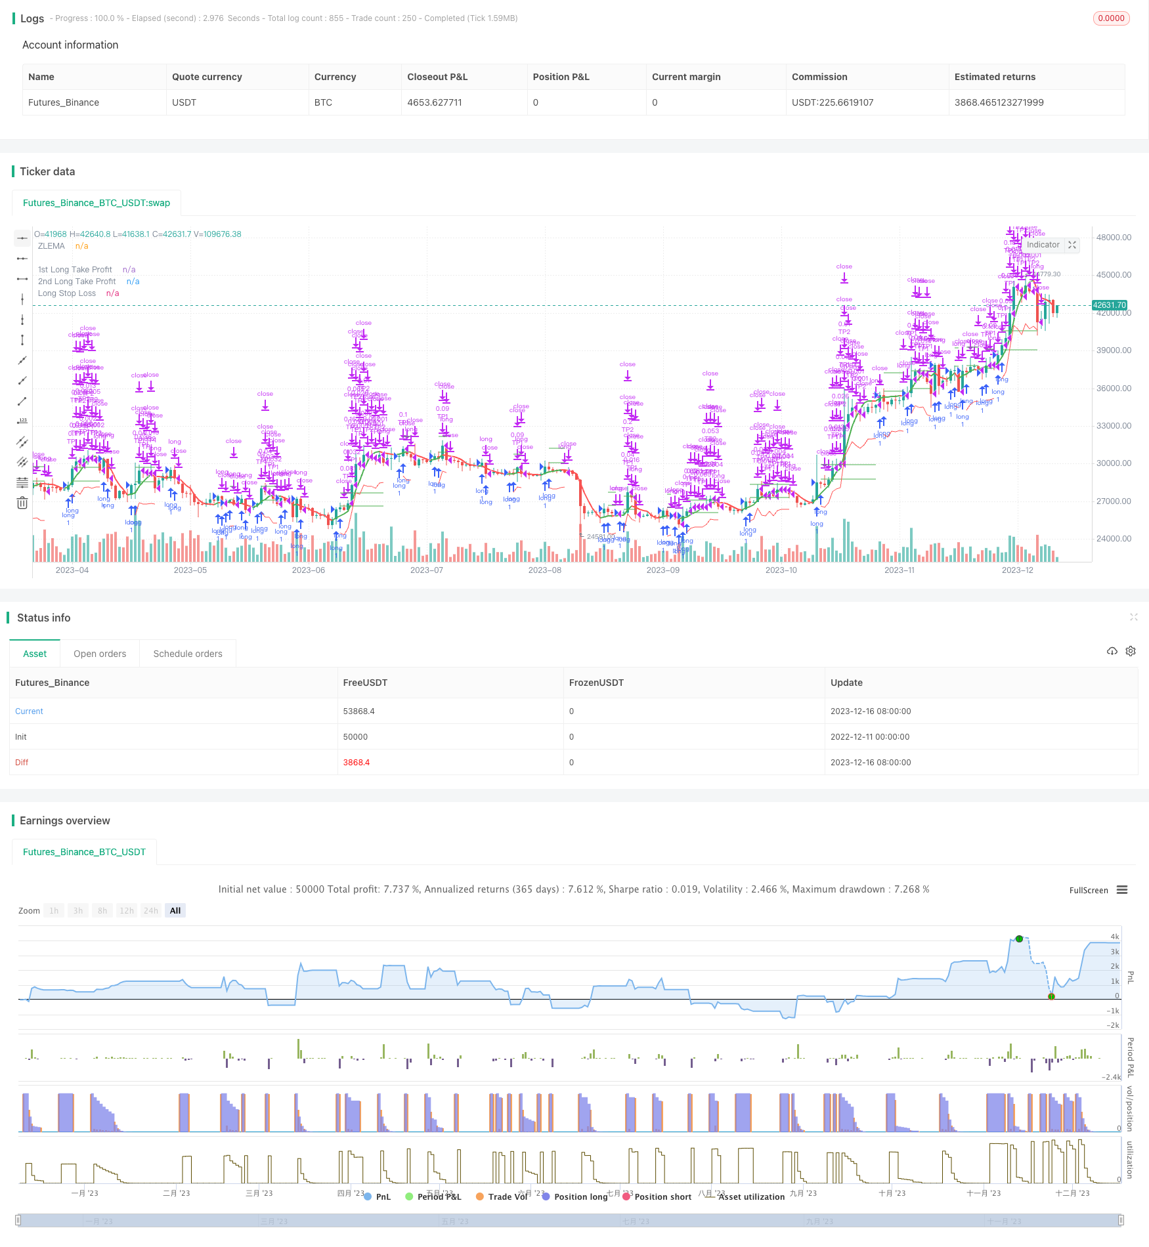Select the vertical segment drawing tool

(x=22, y=340)
